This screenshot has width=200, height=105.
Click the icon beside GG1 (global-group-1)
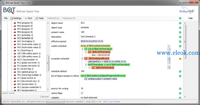click(15, 72)
